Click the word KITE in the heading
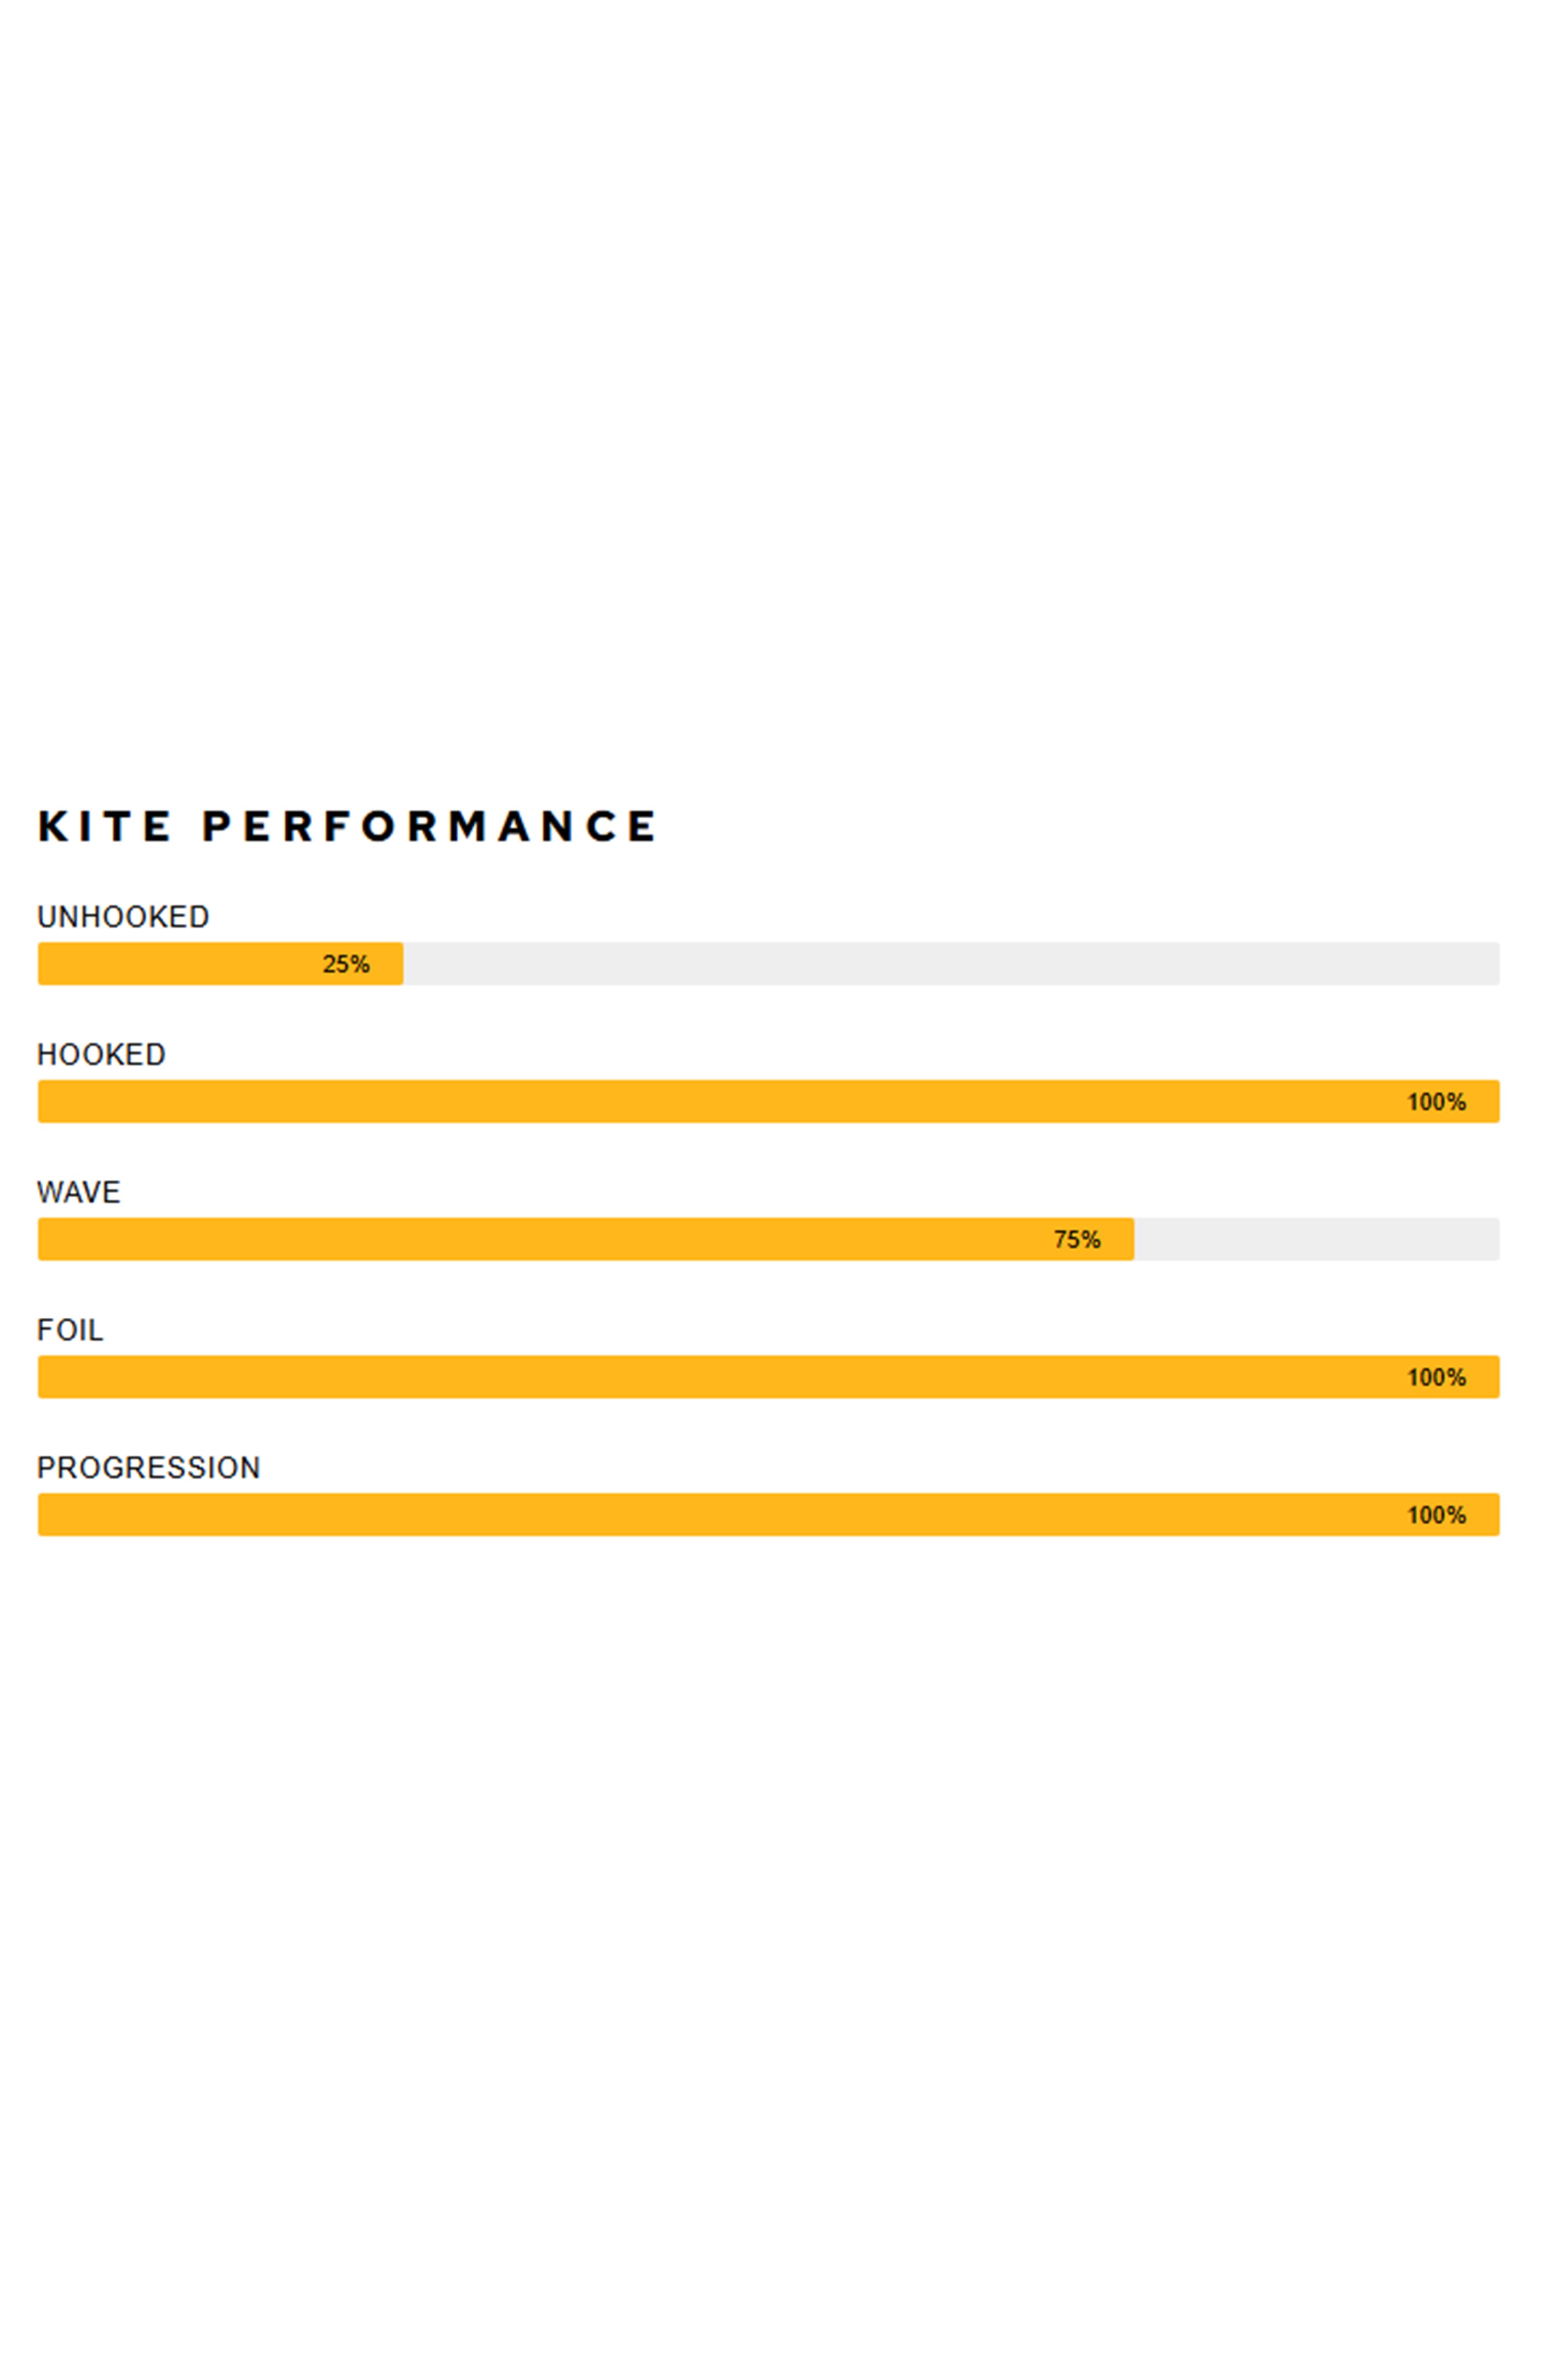Screen dimensions: 1568x2353 point(104,827)
